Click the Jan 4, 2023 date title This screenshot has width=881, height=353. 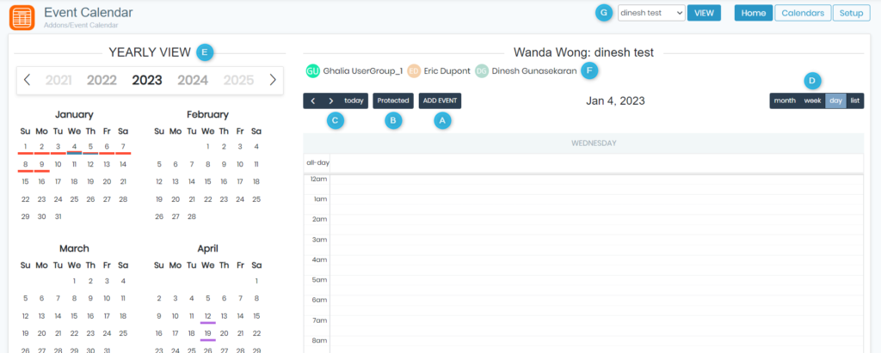click(x=615, y=101)
